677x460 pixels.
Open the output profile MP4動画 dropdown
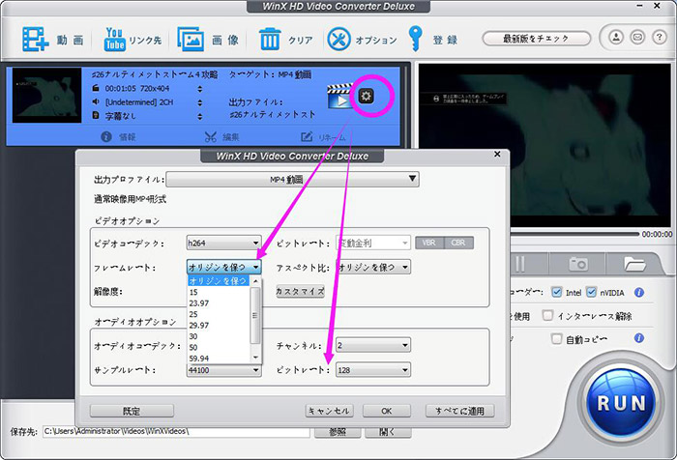[292, 179]
